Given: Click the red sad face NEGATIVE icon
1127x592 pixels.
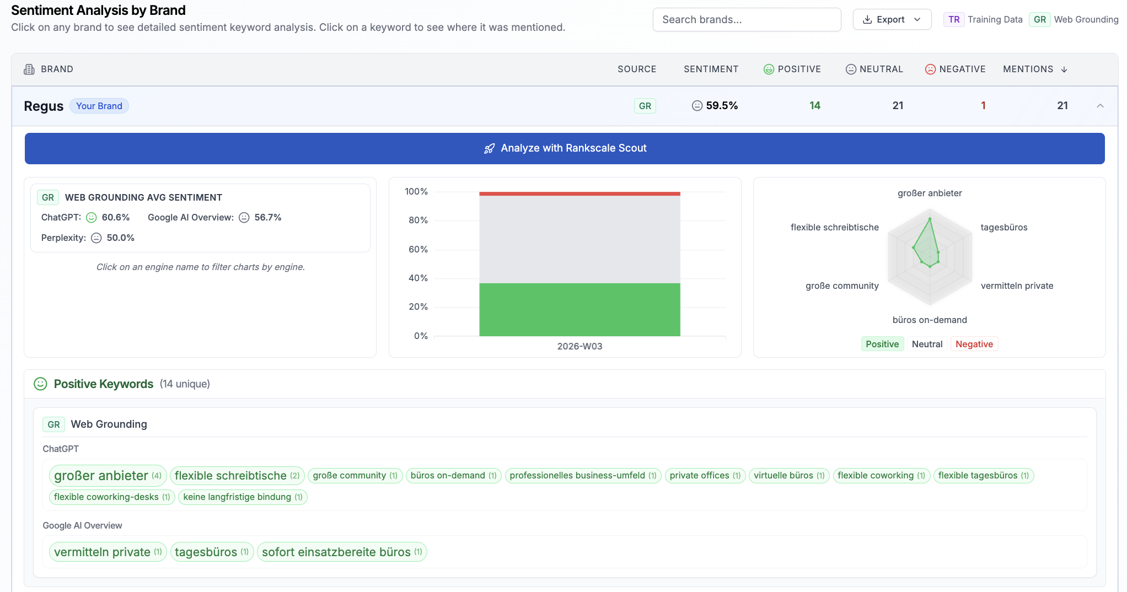Looking at the screenshot, I should point(930,69).
